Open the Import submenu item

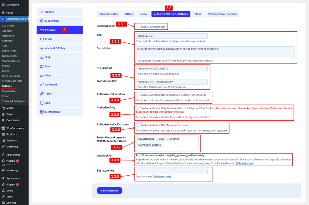6,96
